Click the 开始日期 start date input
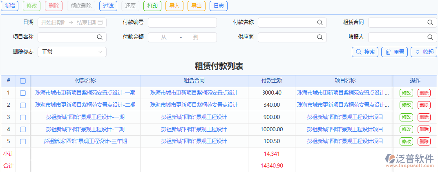This screenshot has height=172, width=438. coord(53,22)
